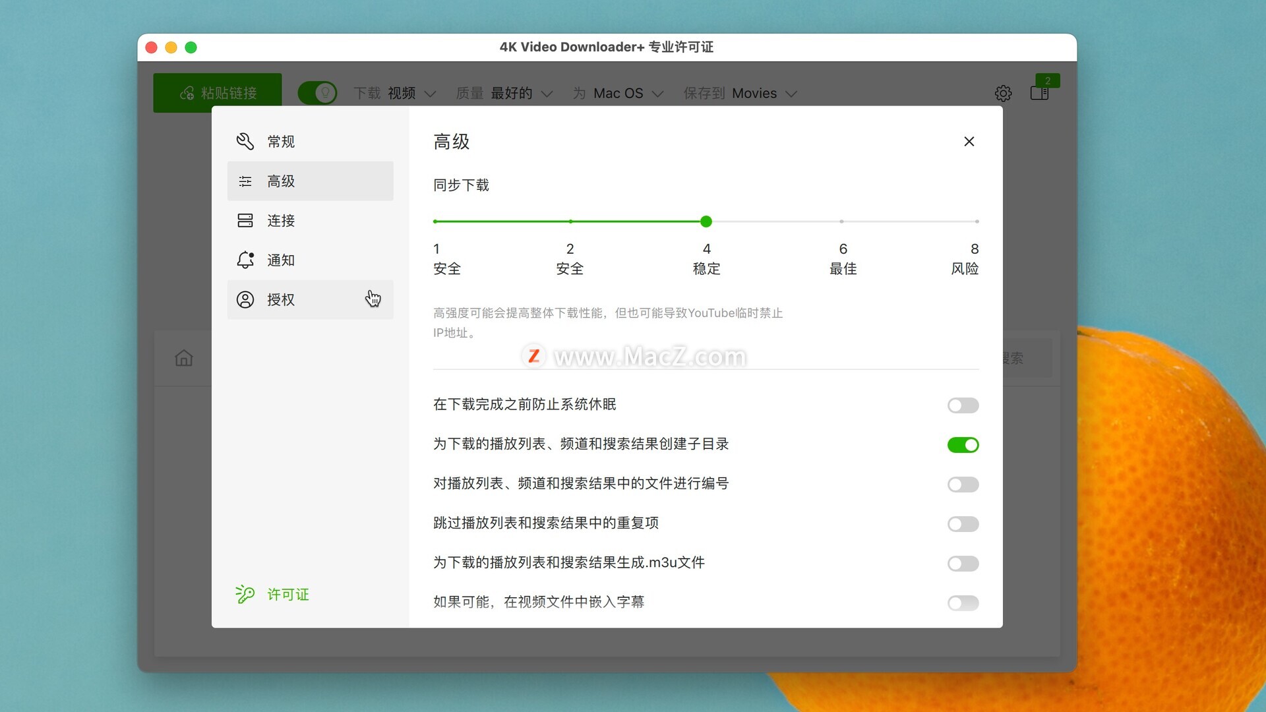Image resolution: width=1266 pixels, height=712 pixels.
Task: Open the gear settings icon in toolbar
Action: (x=1003, y=93)
